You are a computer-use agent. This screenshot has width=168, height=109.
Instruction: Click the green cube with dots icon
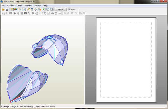pyautogui.click(x=43, y=10)
